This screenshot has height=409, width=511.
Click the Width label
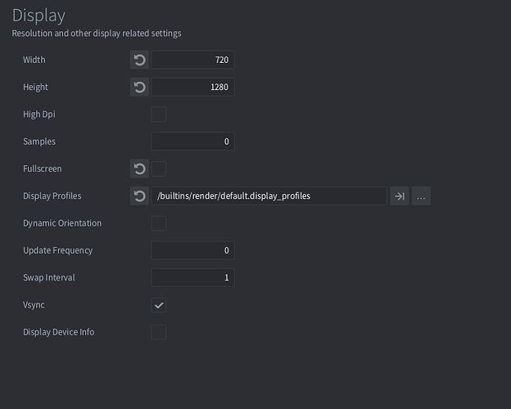point(34,60)
